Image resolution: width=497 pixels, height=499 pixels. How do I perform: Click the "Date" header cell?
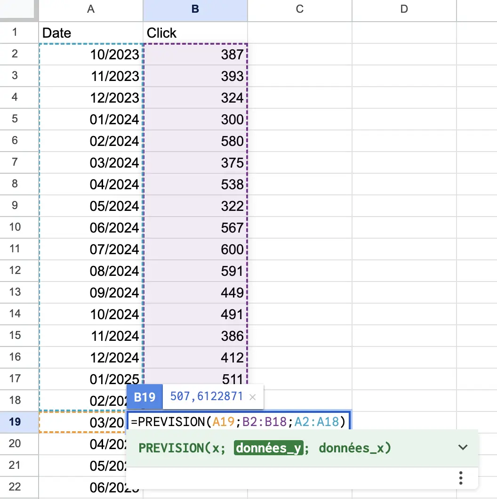91,32
